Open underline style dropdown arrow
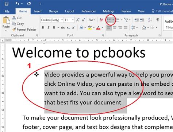The width and height of the screenshot is (173, 132). pos(58,28)
